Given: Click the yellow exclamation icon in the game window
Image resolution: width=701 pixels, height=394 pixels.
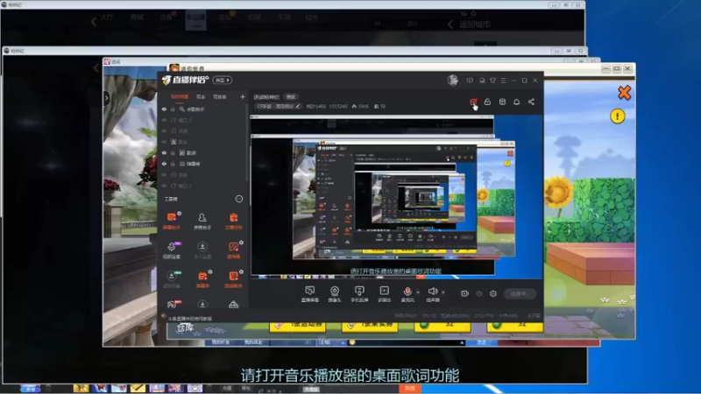Looking at the screenshot, I should (618, 116).
